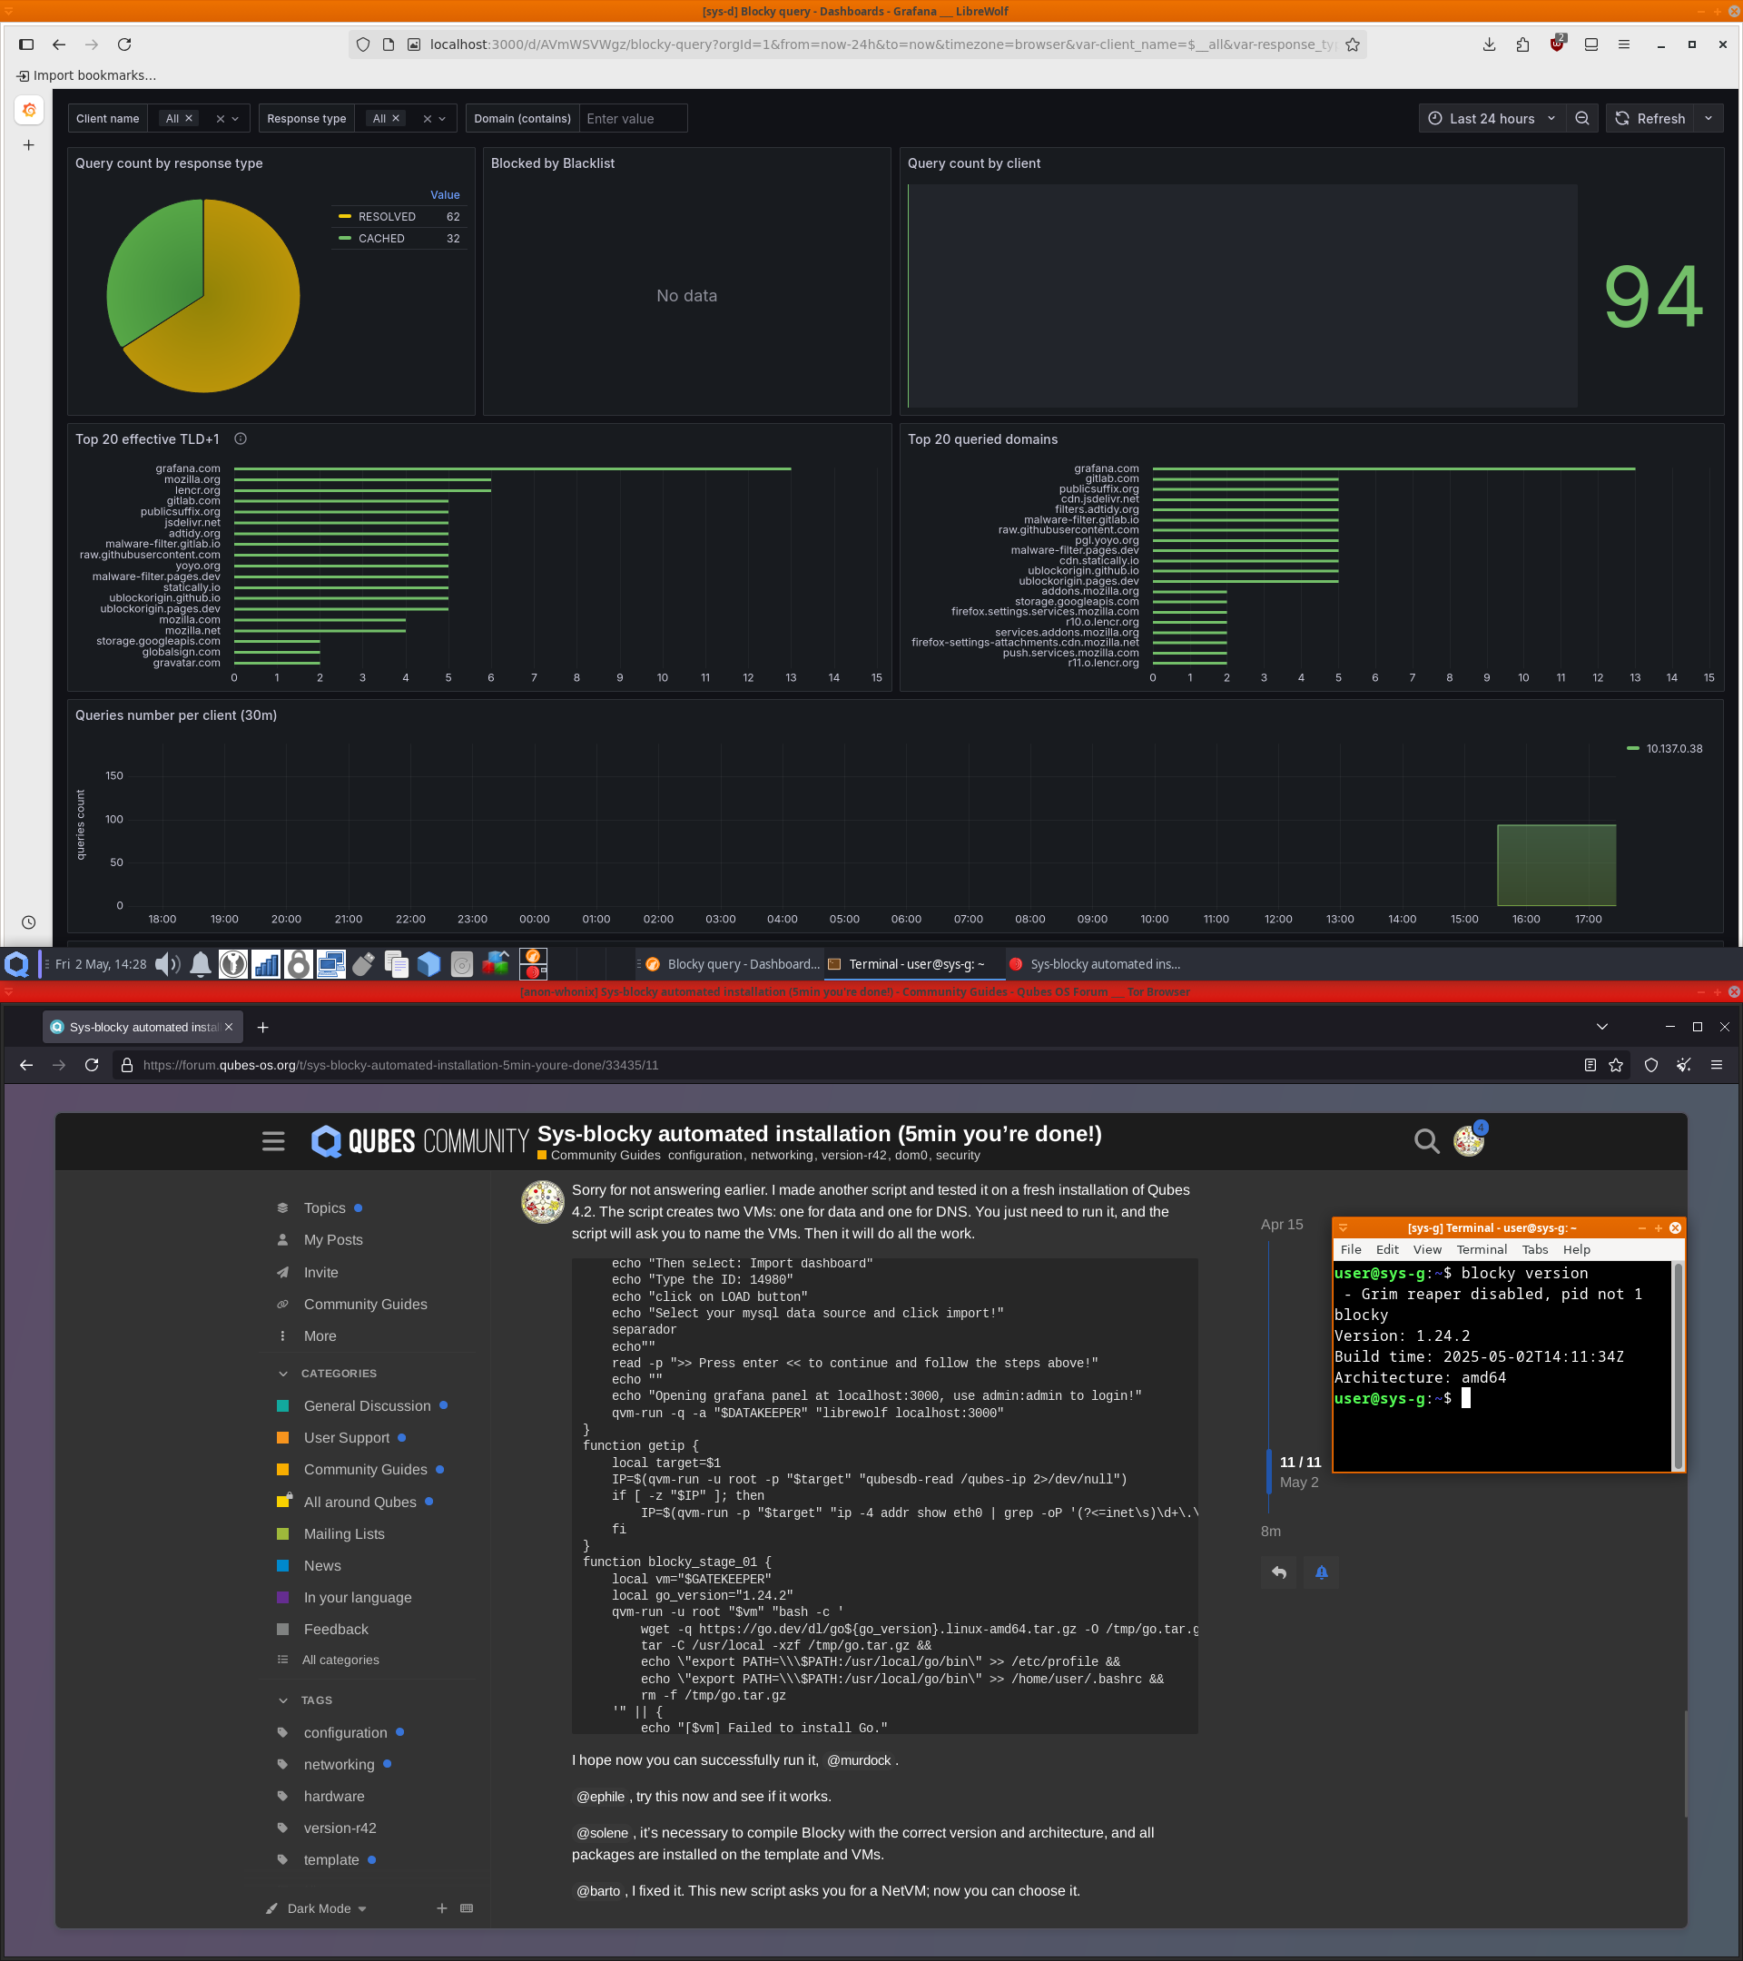Image resolution: width=1743 pixels, height=1961 pixels.
Task: Expand More in the forum sidebar
Action: 320,1335
